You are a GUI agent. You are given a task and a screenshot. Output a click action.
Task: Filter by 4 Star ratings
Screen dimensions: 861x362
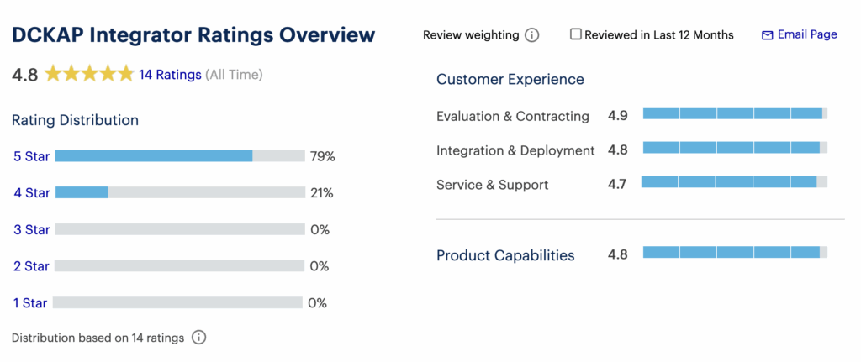[31, 192]
